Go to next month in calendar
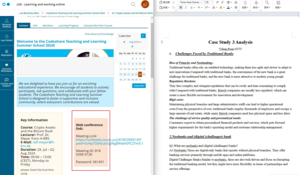The width and height of the screenshot is (300, 175). point(132,46)
